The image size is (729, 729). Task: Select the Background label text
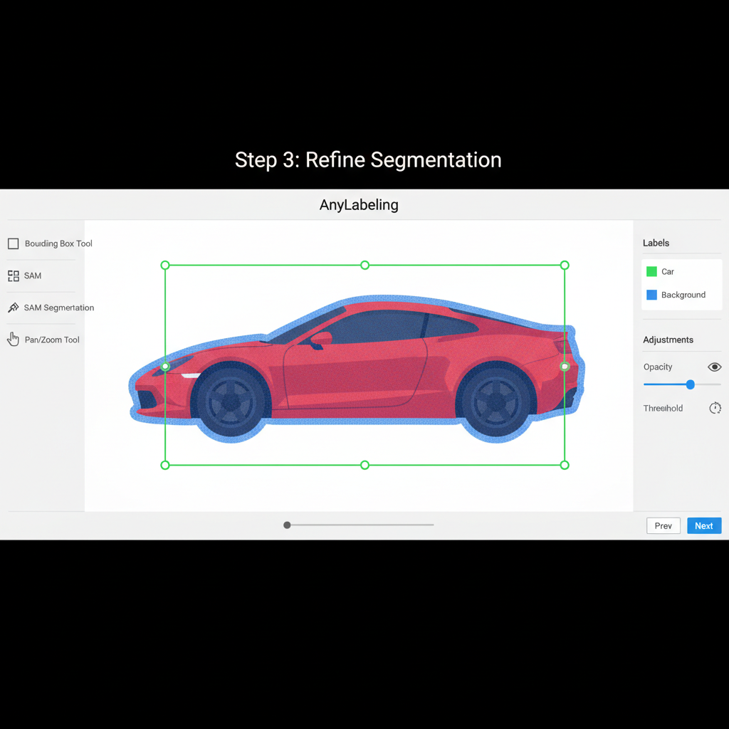tap(683, 295)
